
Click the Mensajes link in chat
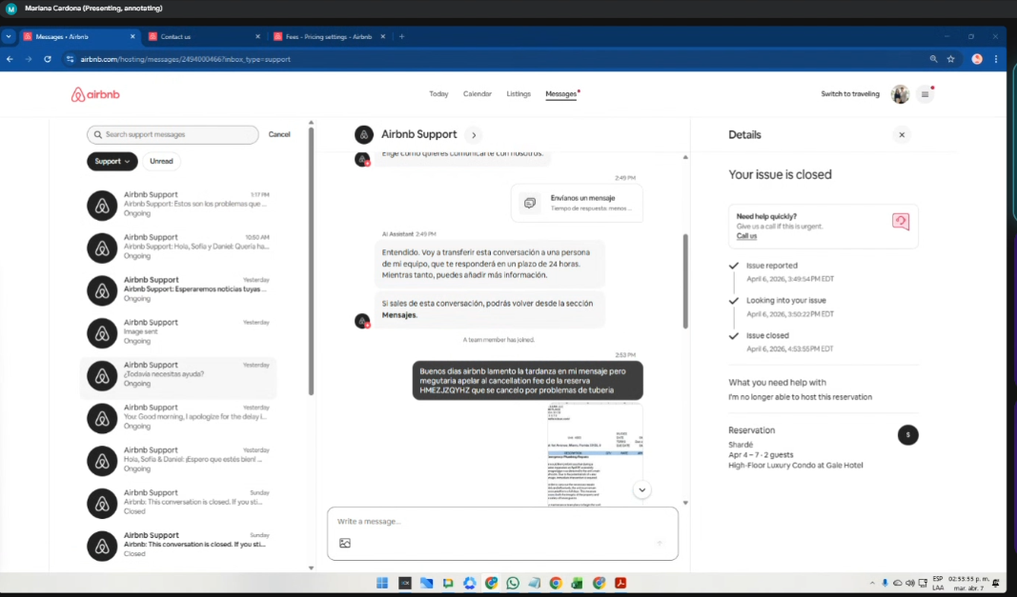coord(398,315)
